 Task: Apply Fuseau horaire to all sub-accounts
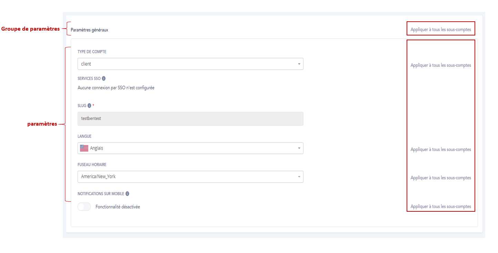click(x=440, y=178)
